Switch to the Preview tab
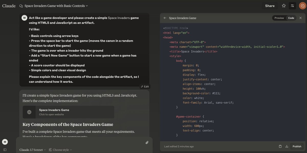This screenshot has width=307, height=153. [279, 18]
